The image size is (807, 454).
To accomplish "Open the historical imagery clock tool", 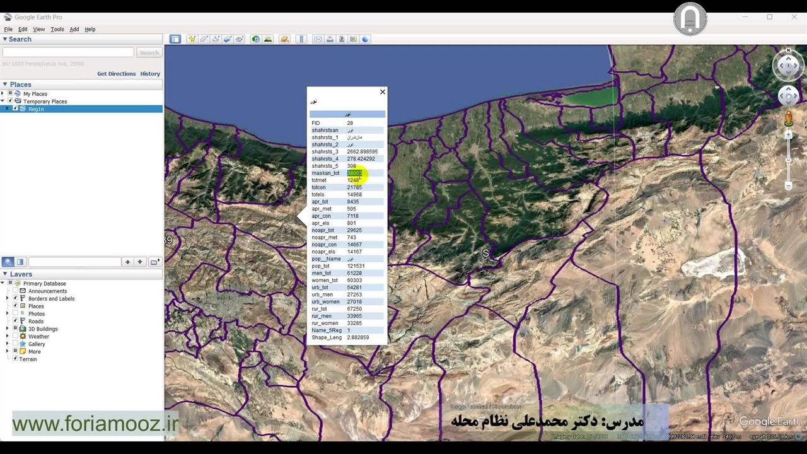I will click(256, 39).
